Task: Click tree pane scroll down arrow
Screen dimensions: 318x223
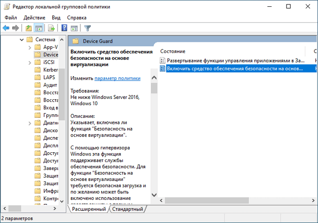Action: [x=62, y=201]
